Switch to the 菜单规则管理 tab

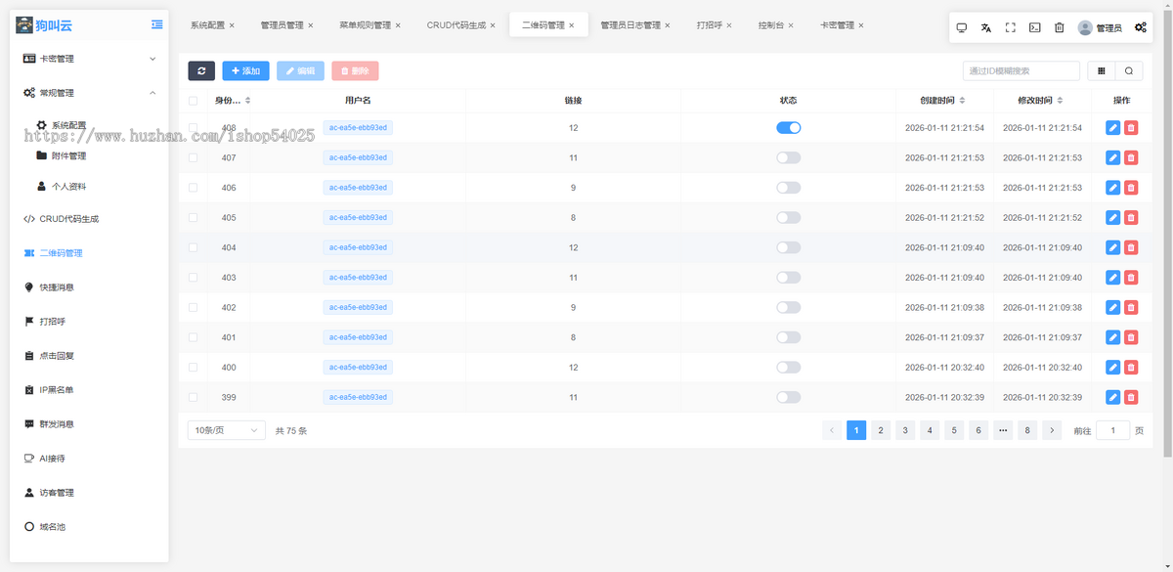click(x=365, y=25)
